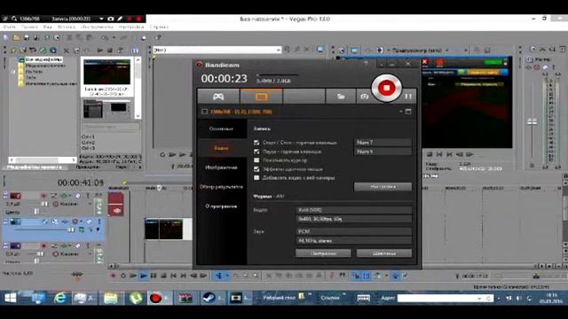Select the normal edit tool in Vegas
The image size is (568, 319).
[x=218, y=276]
